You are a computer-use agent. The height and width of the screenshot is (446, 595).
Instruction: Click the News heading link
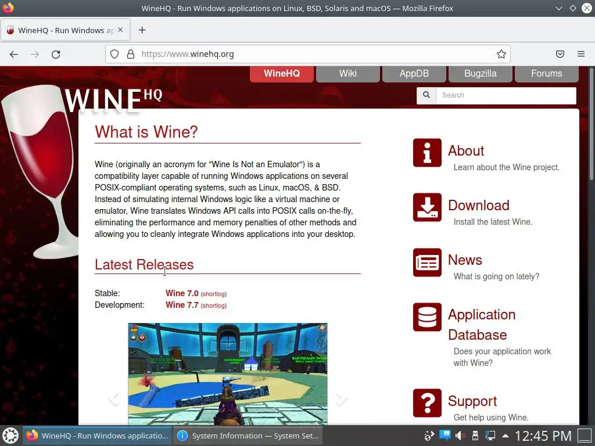(x=465, y=260)
